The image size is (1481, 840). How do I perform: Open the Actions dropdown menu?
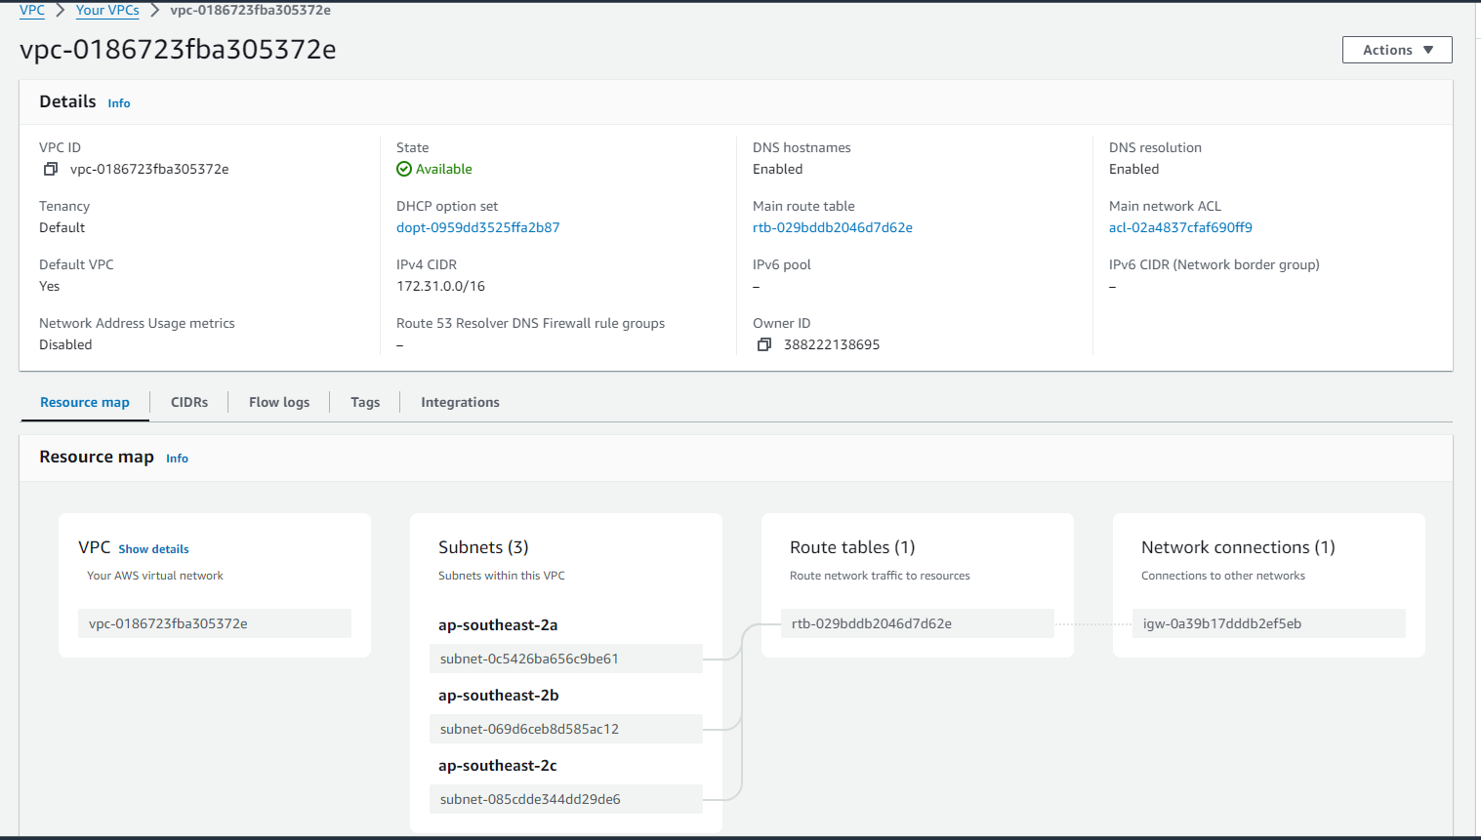[1396, 50]
